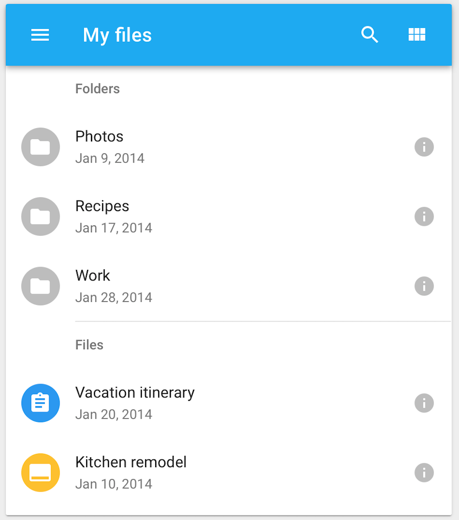Show info for Work folder
This screenshot has width=459, height=520.
[424, 286]
